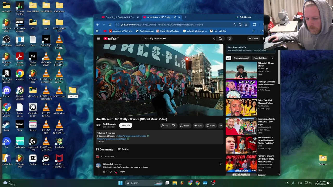Viewport: 333px width, 187px height.
Task: Zoom the page using the address bar magnifier
Action: 235,25
